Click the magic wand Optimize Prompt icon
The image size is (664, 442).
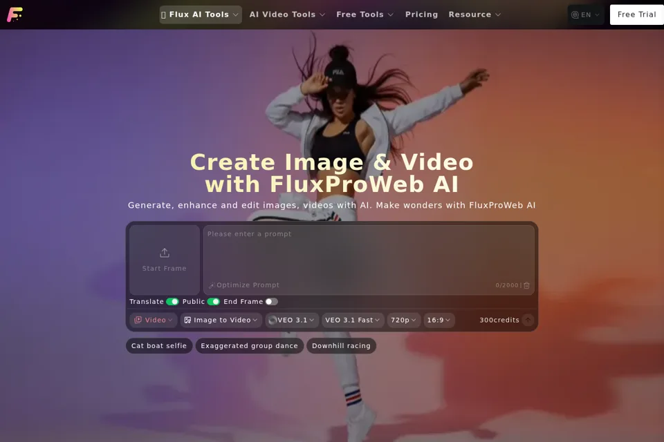(212, 285)
